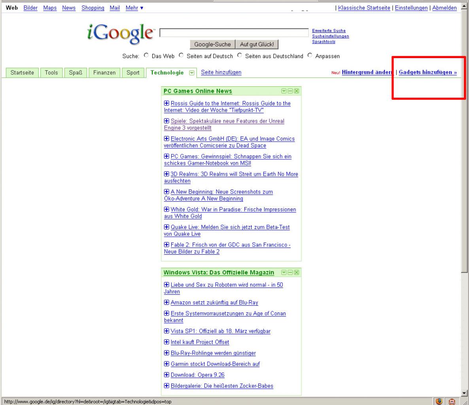Click the iGoogle logo

point(121,34)
